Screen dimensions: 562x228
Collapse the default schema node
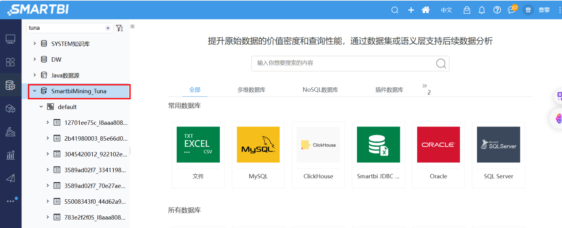[41, 107]
